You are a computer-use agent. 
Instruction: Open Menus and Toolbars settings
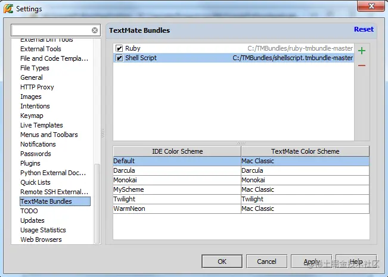[49, 135]
